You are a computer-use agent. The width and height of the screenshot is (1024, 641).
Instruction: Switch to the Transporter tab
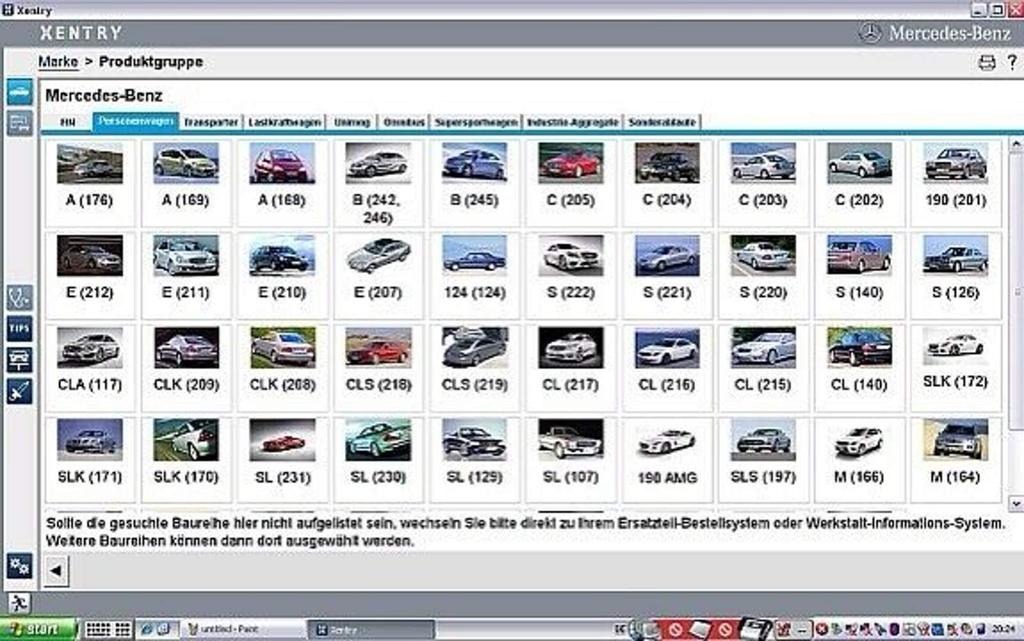(211, 122)
